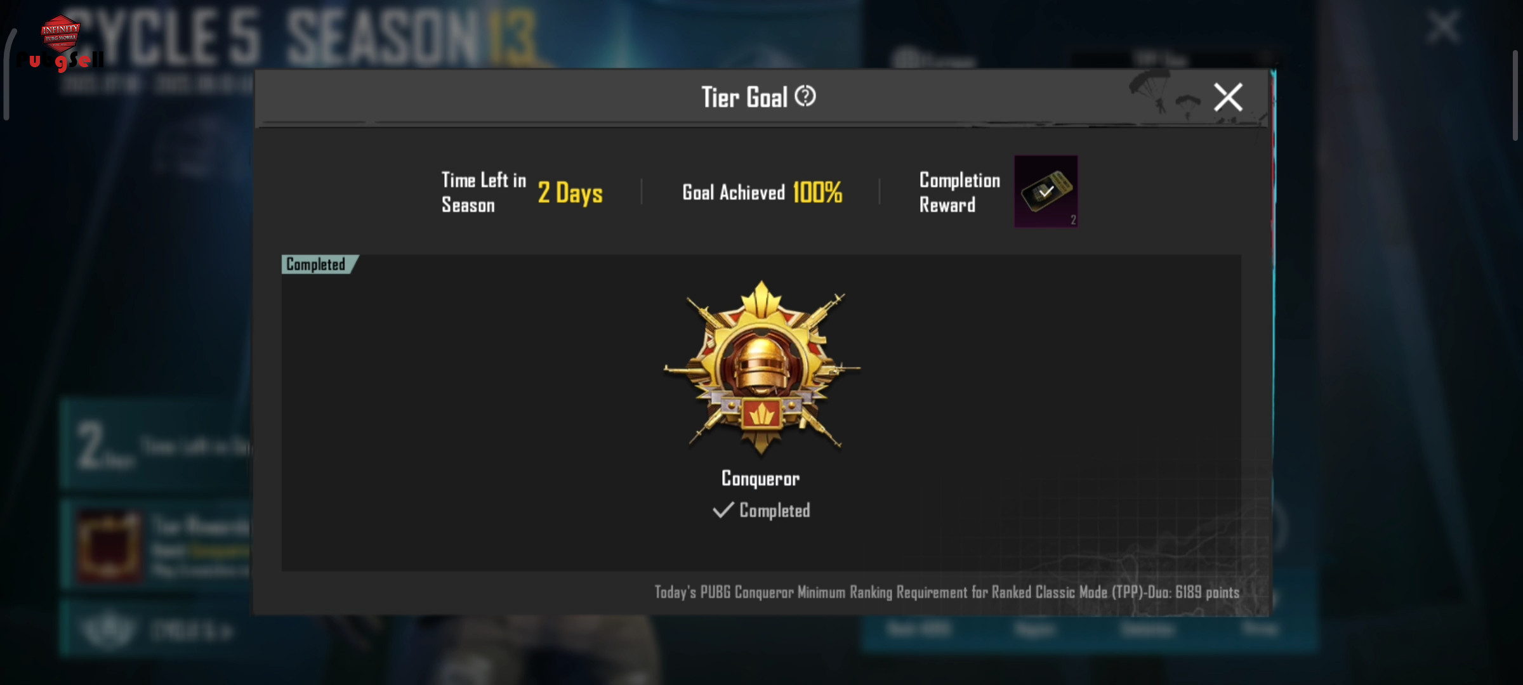This screenshot has width=1523, height=685.
Task: Click the vertical scrollbar at right edge
Action: 1515,95
